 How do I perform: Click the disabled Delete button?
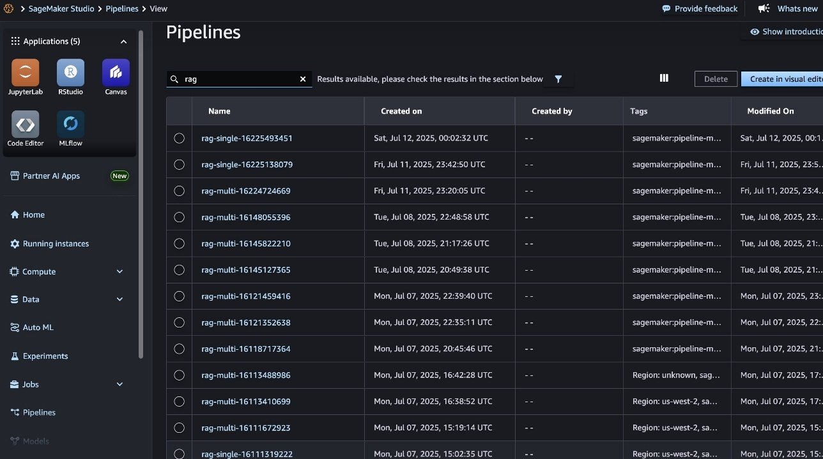716,79
